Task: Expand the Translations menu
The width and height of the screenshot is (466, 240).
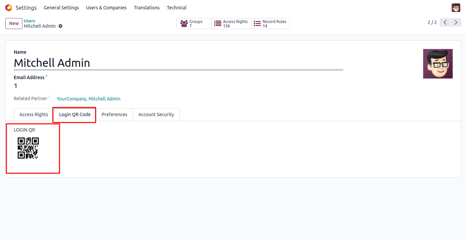Action: click(x=147, y=8)
